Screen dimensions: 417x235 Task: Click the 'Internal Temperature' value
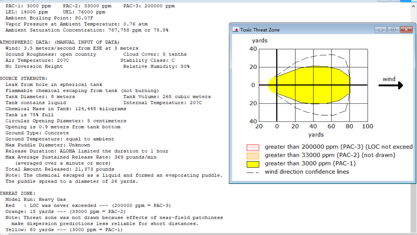pos(163,103)
